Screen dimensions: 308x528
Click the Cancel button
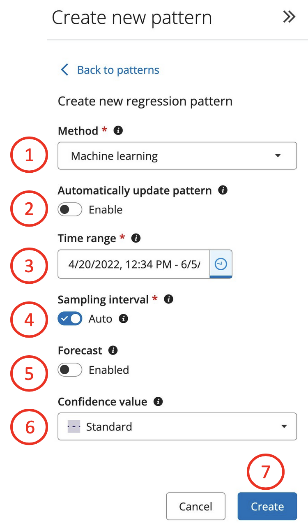[196, 506]
